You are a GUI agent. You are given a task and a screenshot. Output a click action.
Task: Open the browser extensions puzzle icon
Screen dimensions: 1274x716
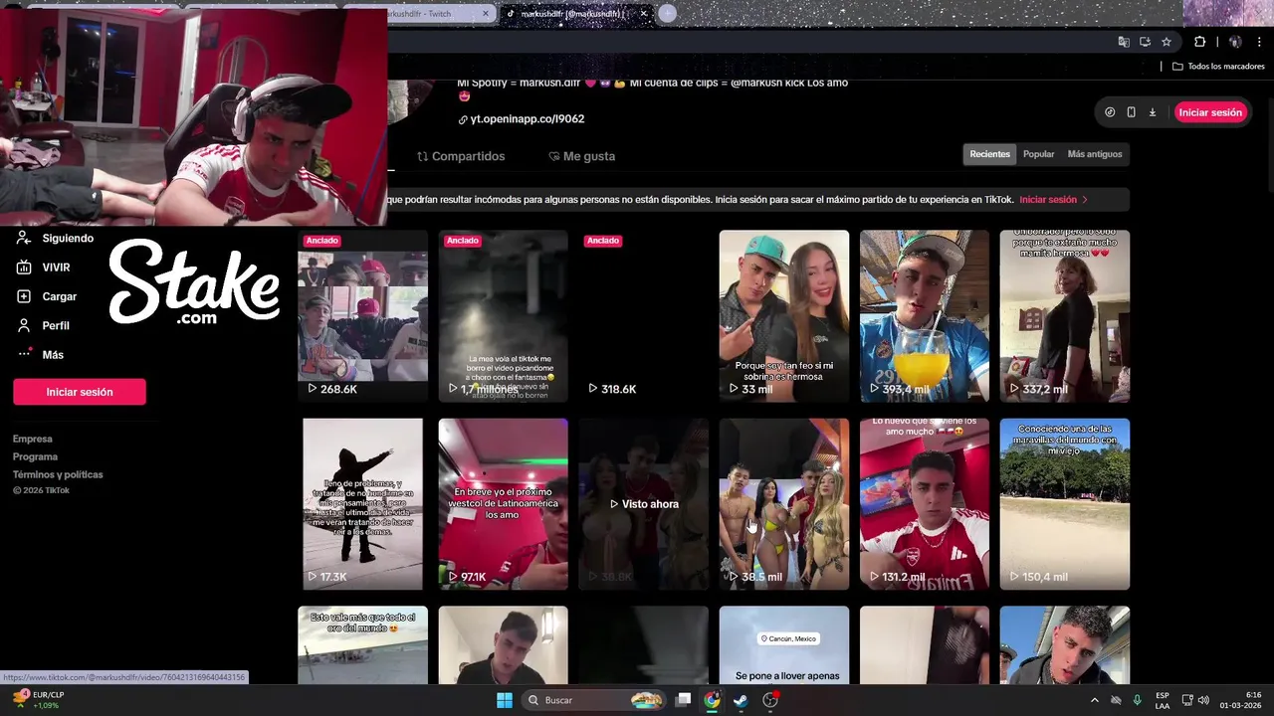click(1200, 42)
